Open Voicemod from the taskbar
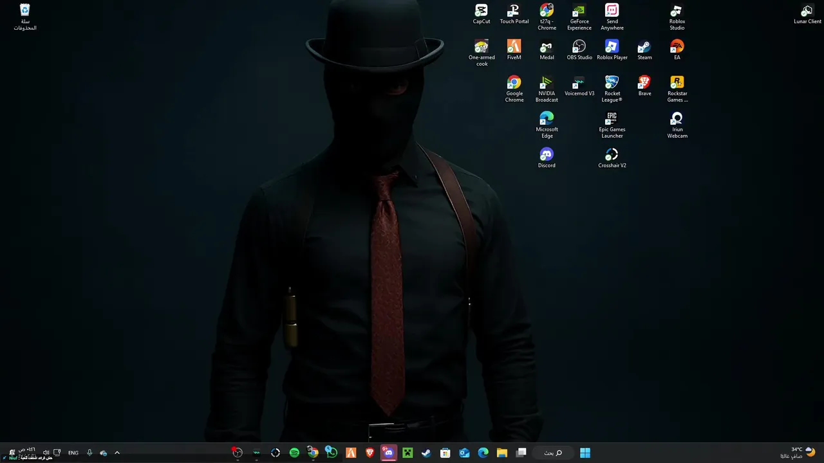Screen dimensions: 824x463 tap(256, 453)
